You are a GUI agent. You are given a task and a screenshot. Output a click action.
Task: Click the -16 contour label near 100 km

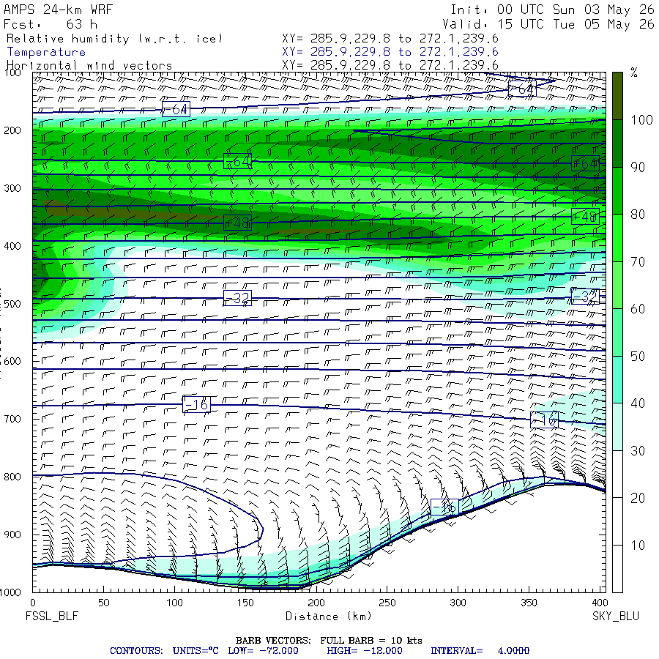coord(197,404)
